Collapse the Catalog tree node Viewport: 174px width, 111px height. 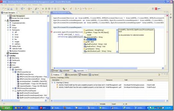click(5, 55)
